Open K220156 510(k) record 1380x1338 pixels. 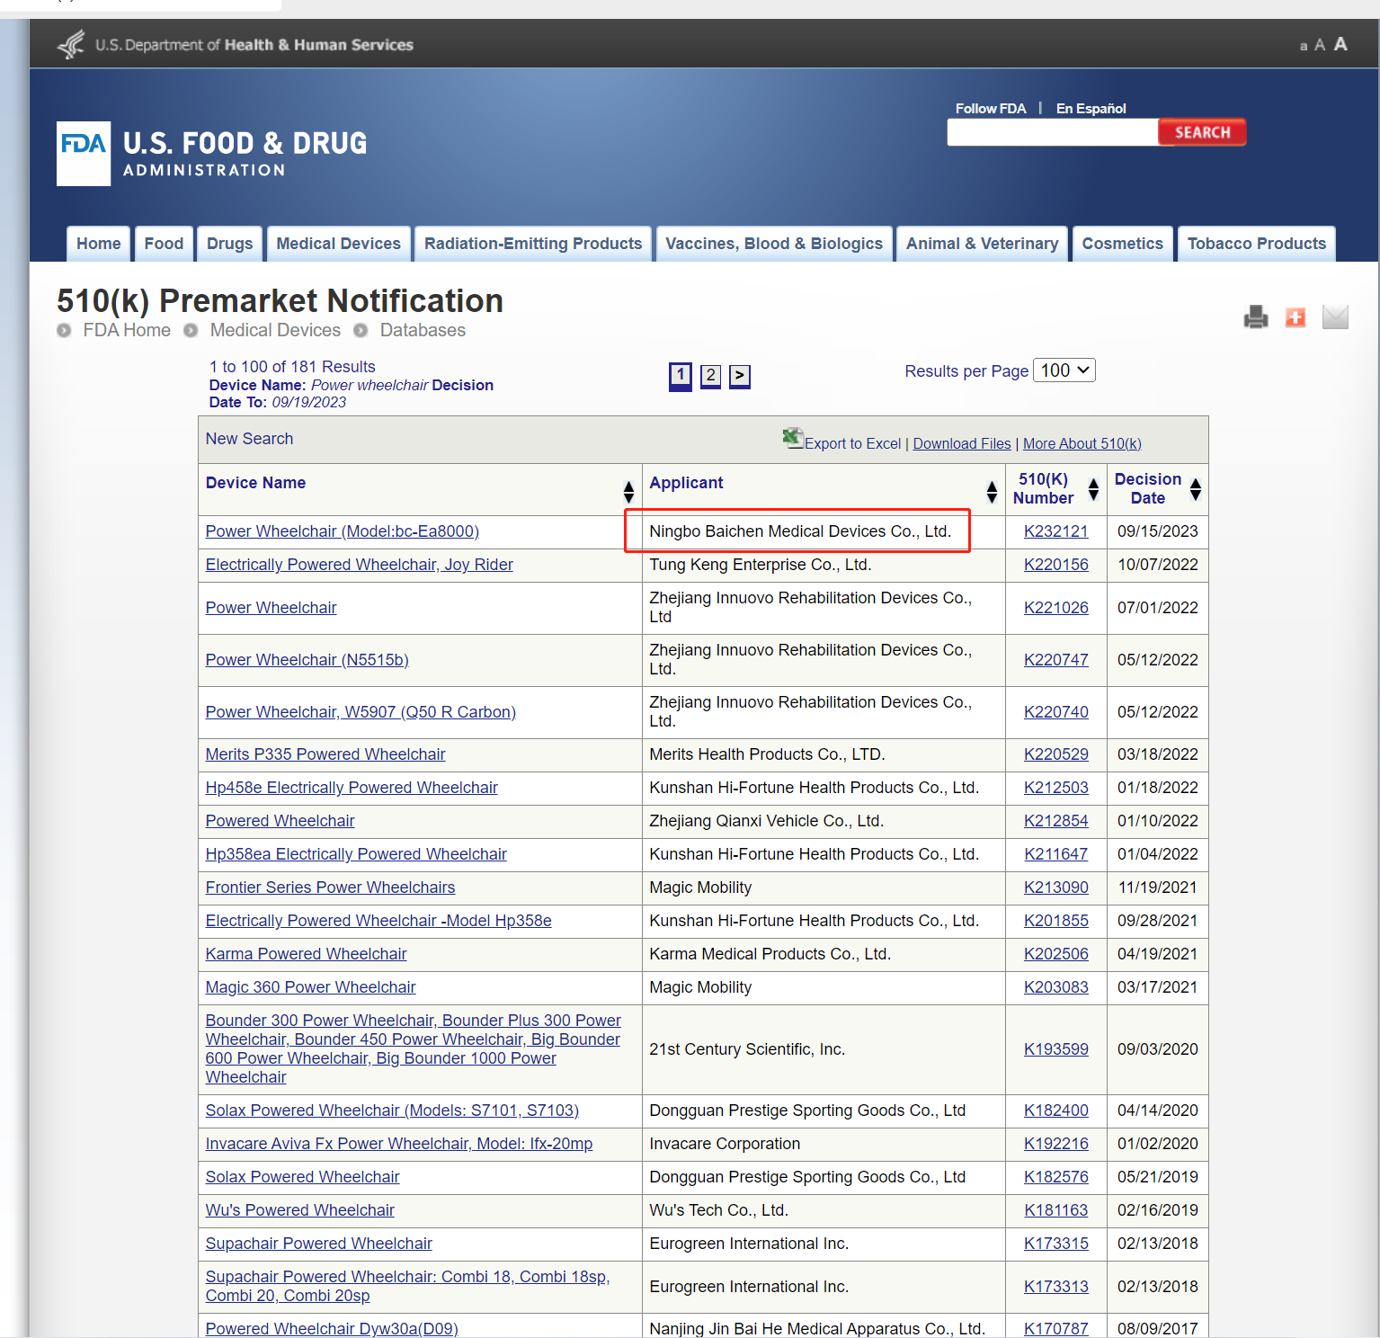1056,565
